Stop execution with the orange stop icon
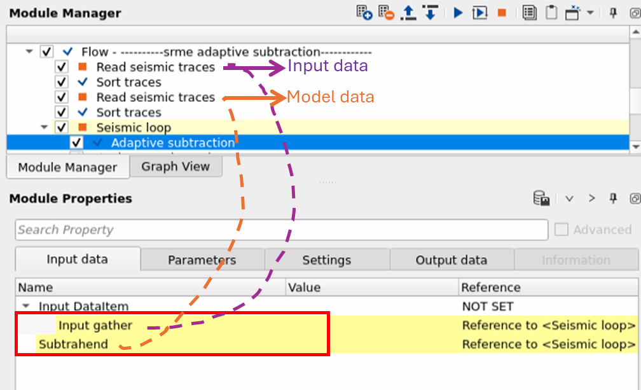The width and height of the screenshot is (641, 390). click(502, 12)
